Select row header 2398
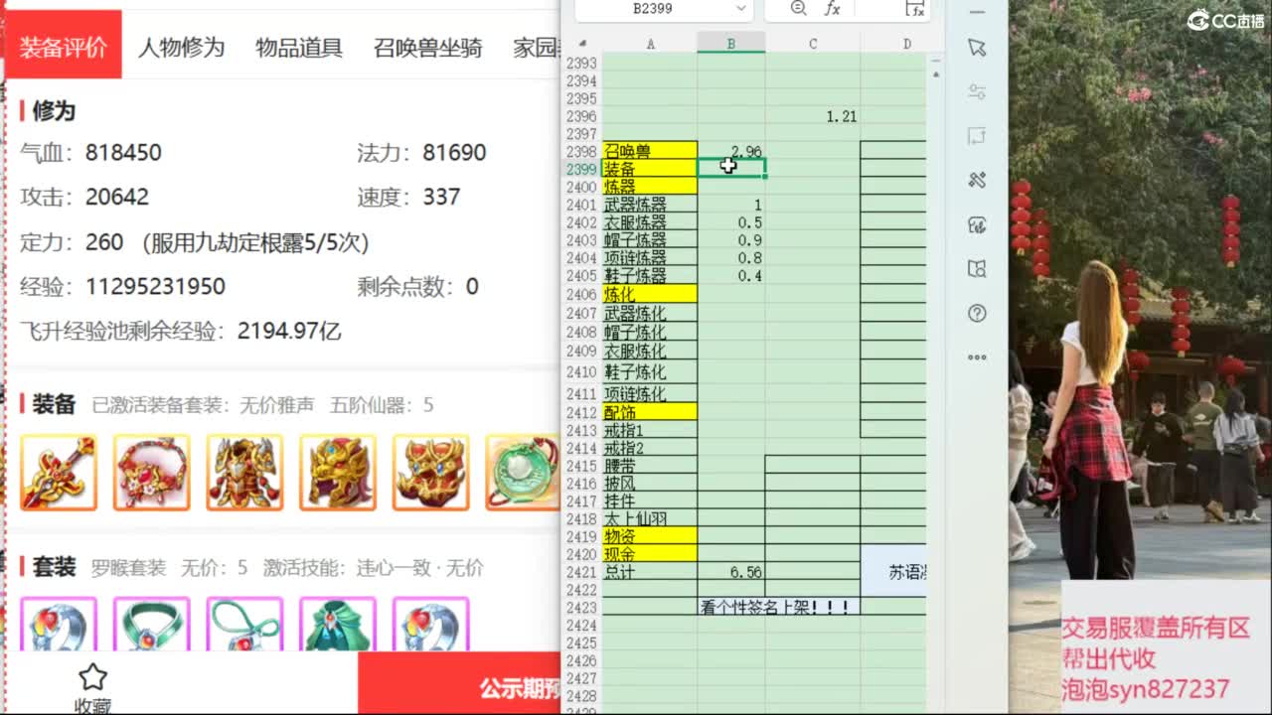This screenshot has width=1272, height=715. [582, 151]
